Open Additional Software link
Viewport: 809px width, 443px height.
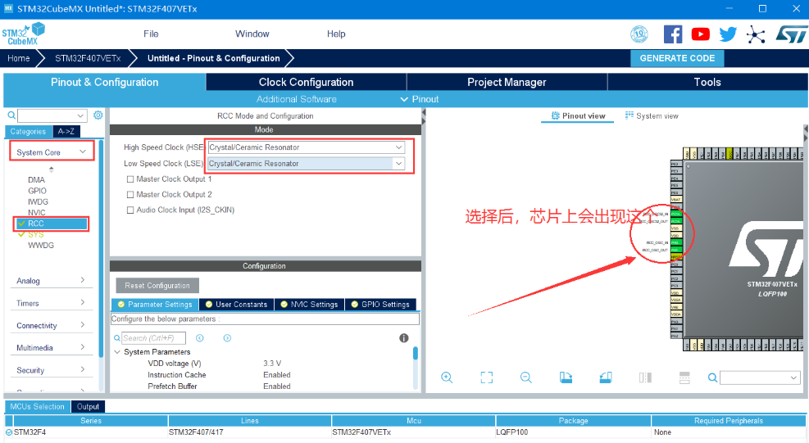pos(296,99)
